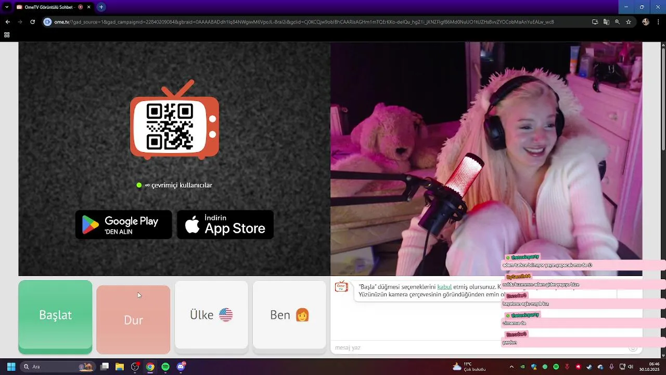The height and width of the screenshot is (375, 666).
Task: Click the address bar URL field
Action: 312,22
